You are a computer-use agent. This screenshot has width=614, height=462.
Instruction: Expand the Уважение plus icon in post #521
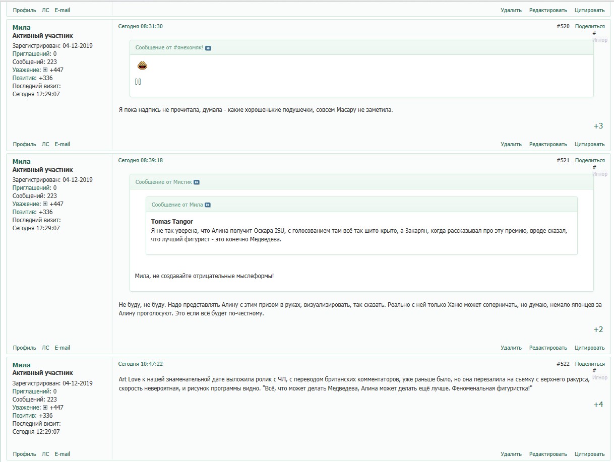(x=45, y=204)
